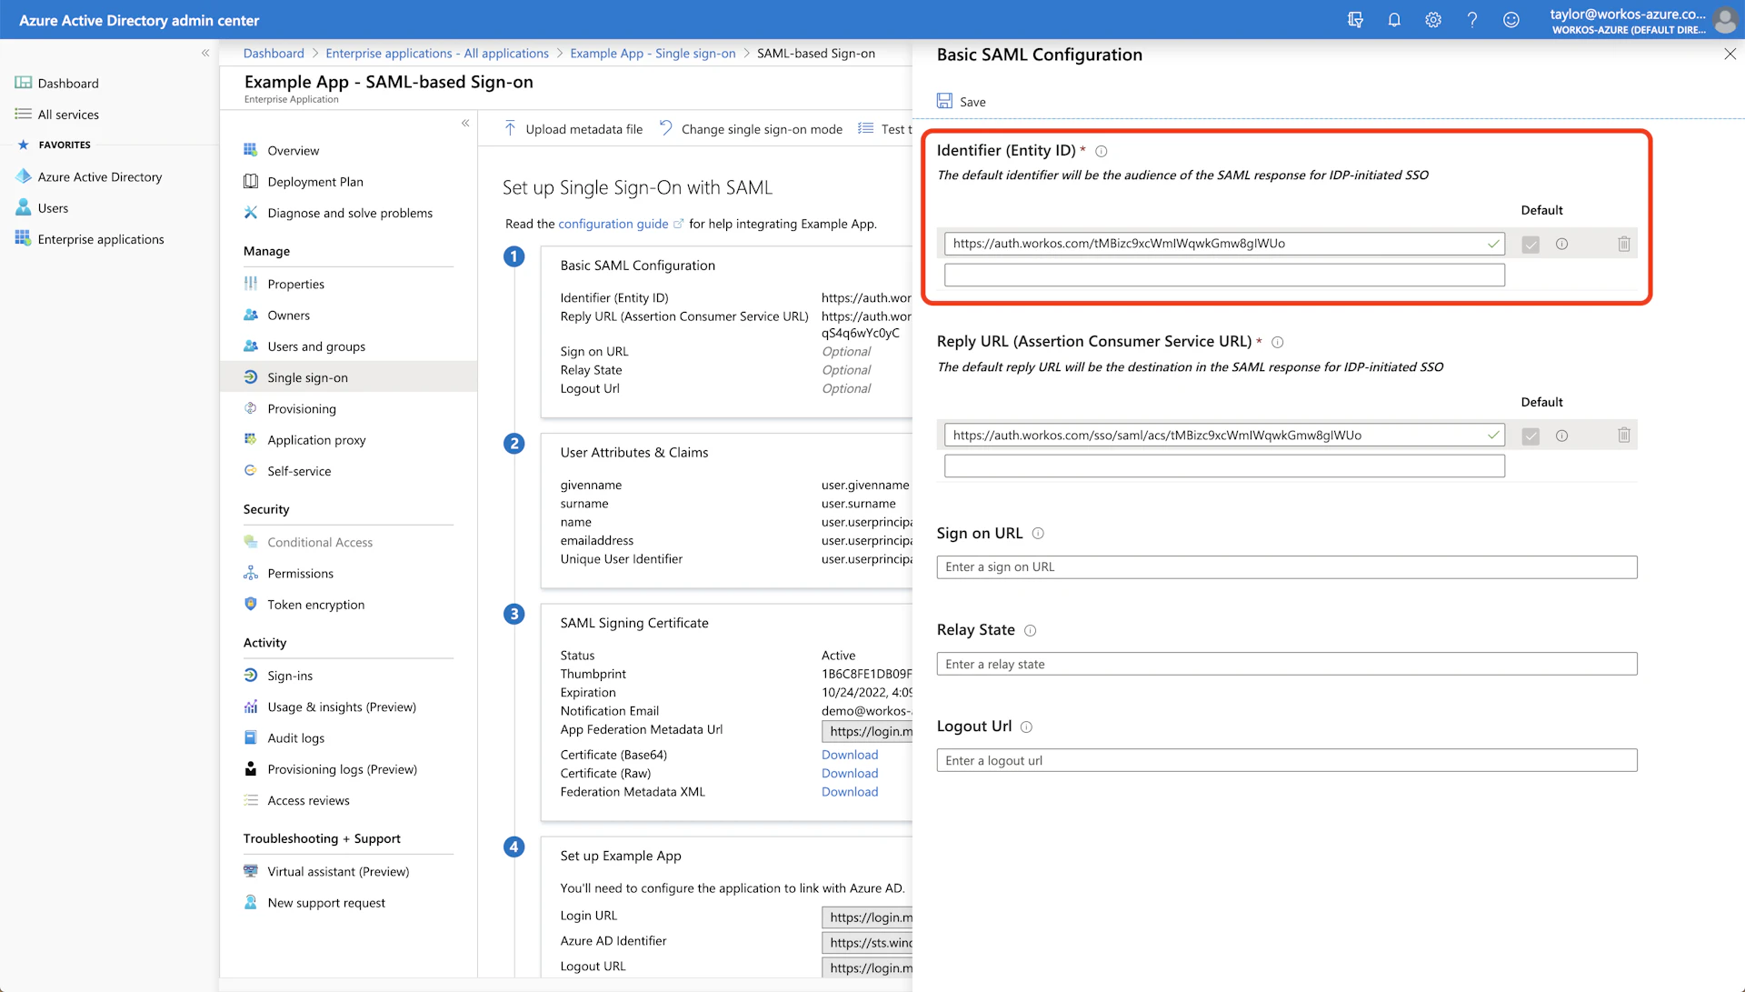The height and width of the screenshot is (992, 1745).
Task: Click the account avatar in header
Action: 1724,20
